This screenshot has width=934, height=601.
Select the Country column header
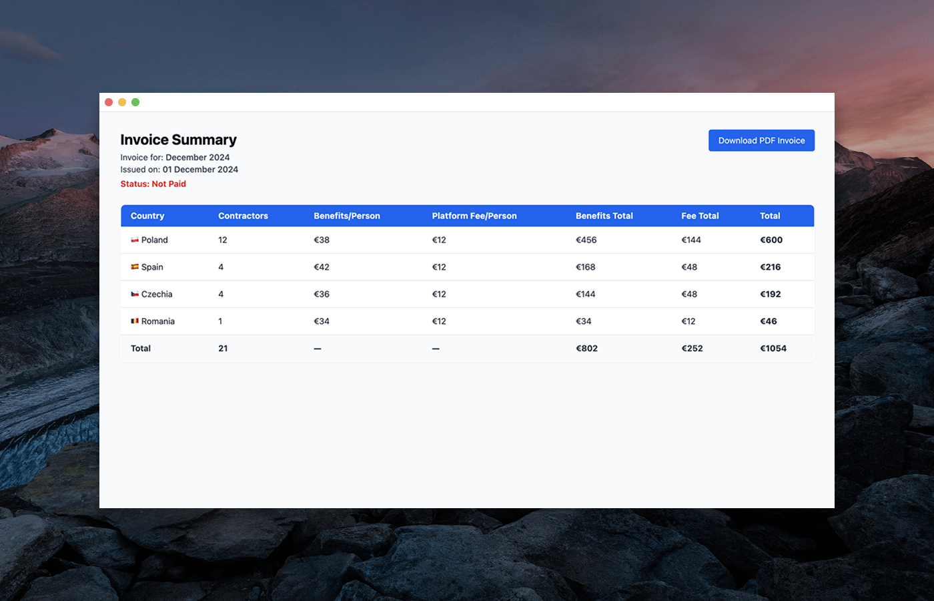pyautogui.click(x=147, y=216)
